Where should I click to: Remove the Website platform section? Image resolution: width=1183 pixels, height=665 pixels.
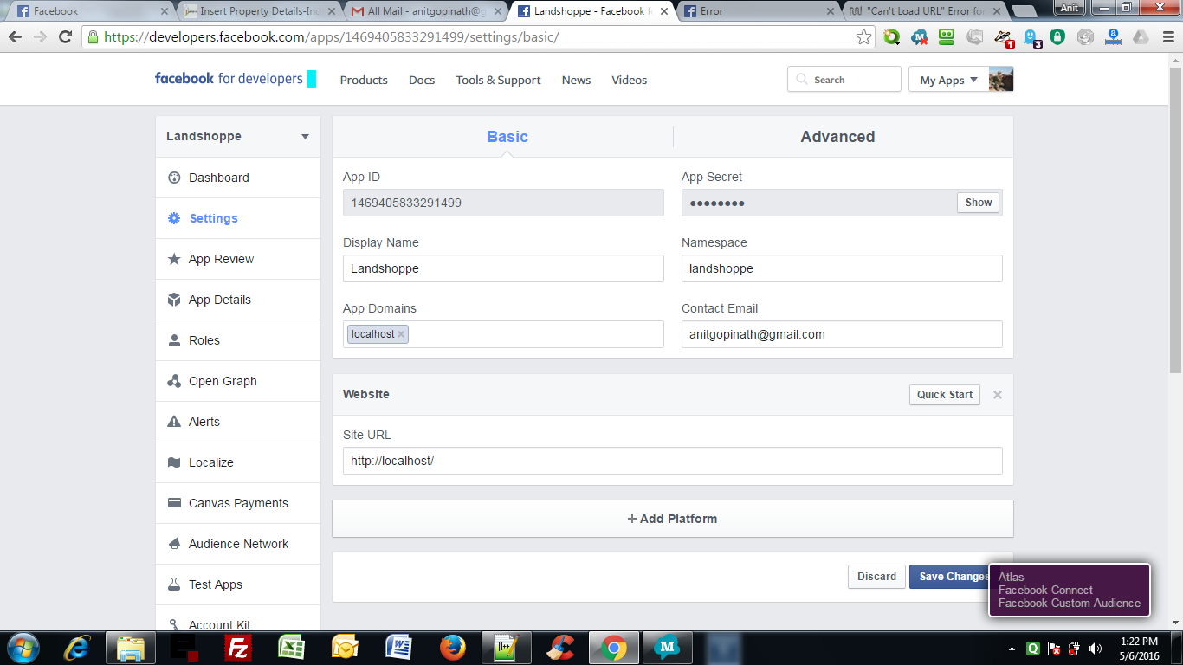[998, 395]
